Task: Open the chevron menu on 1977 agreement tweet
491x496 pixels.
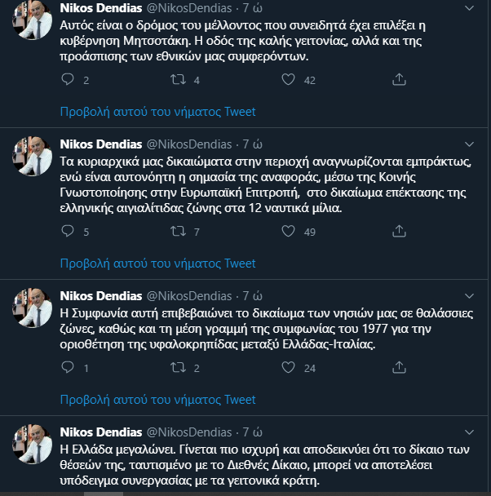Action: [469, 296]
